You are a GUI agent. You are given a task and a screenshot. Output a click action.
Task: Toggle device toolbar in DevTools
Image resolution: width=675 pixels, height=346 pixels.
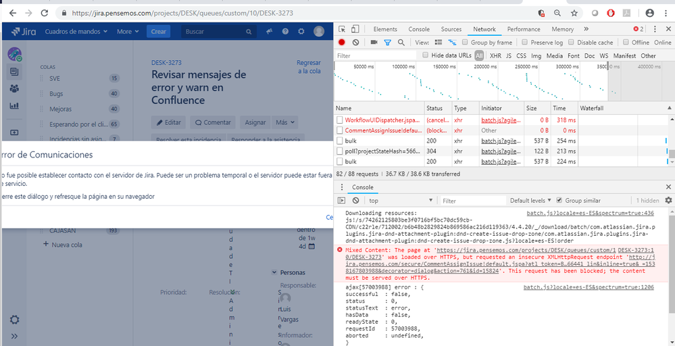(355, 29)
